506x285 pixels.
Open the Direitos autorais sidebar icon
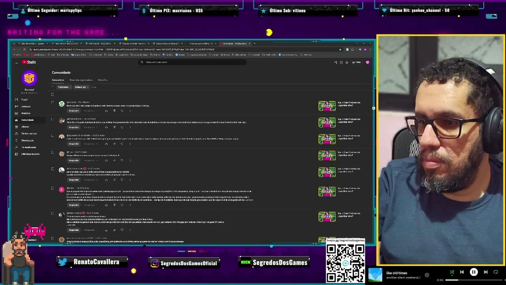click(16, 133)
